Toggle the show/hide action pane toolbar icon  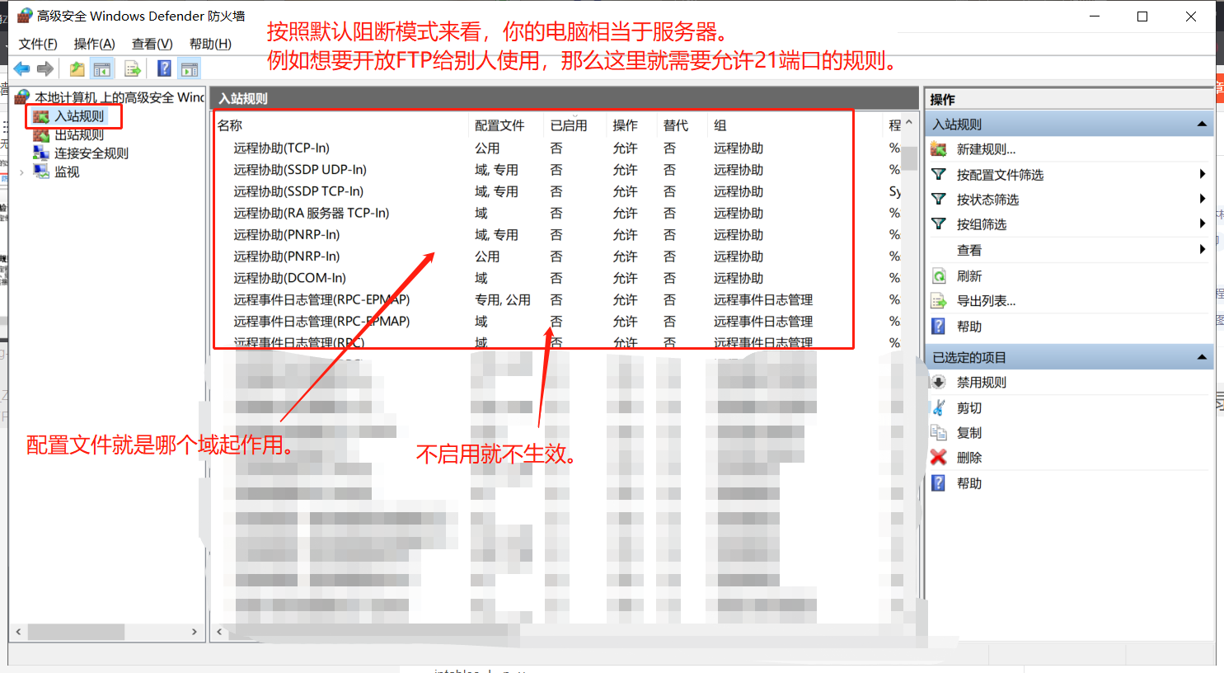(190, 68)
